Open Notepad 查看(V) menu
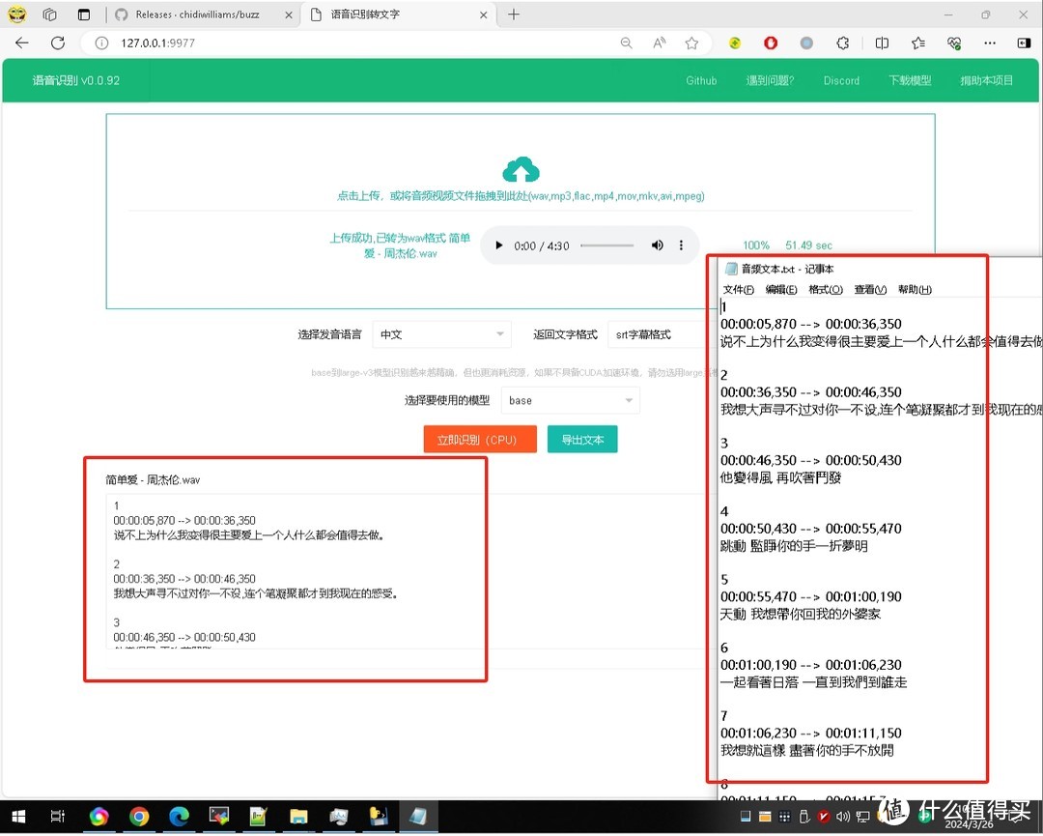This screenshot has height=836, width=1043. pyautogui.click(x=870, y=290)
